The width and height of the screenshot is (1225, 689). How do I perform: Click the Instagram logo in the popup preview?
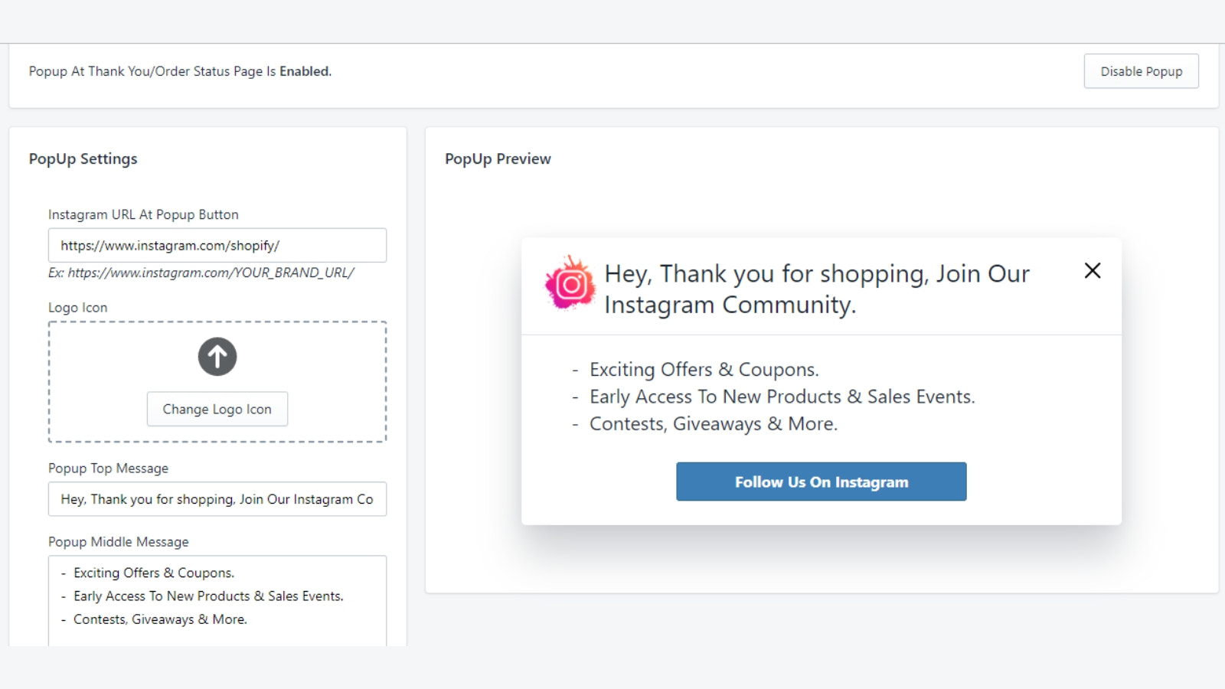click(570, 283)
